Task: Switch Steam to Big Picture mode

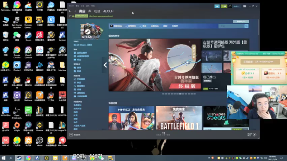Action: pos(245,6)
